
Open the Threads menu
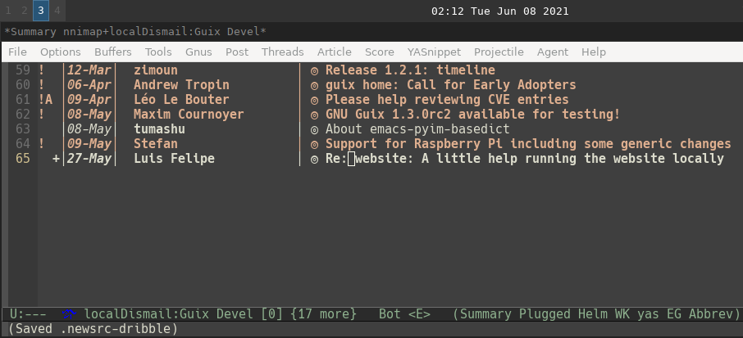pyautogui.click(x=282, y=52)
